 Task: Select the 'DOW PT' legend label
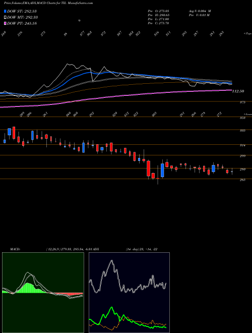22,23
